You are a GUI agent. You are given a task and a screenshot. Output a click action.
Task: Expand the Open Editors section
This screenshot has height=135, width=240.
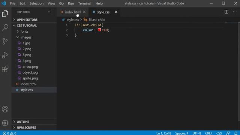point(34,19)
